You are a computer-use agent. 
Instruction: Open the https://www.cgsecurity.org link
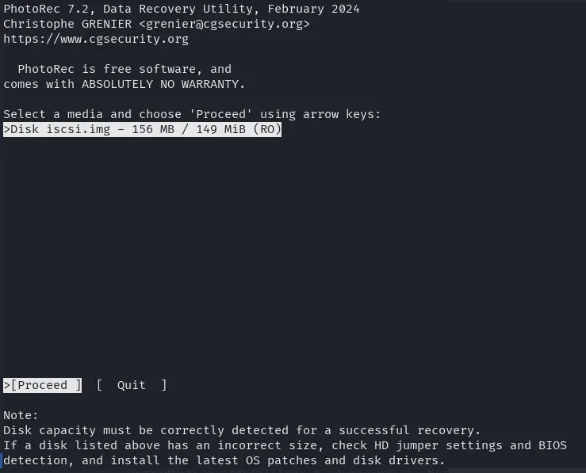96,39
